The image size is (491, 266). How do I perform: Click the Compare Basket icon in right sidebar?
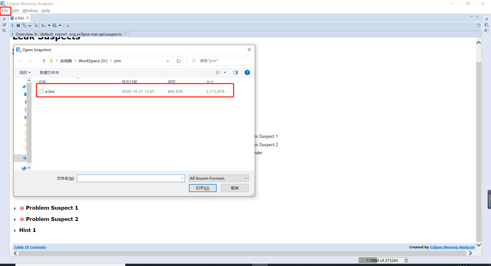(x=487, y=30)
